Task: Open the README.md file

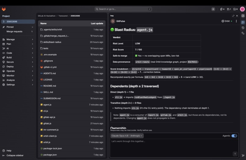Action: 49,86
